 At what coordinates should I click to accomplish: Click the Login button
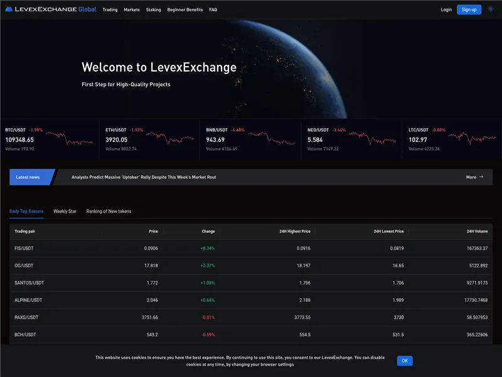click(x=446, y=9)
